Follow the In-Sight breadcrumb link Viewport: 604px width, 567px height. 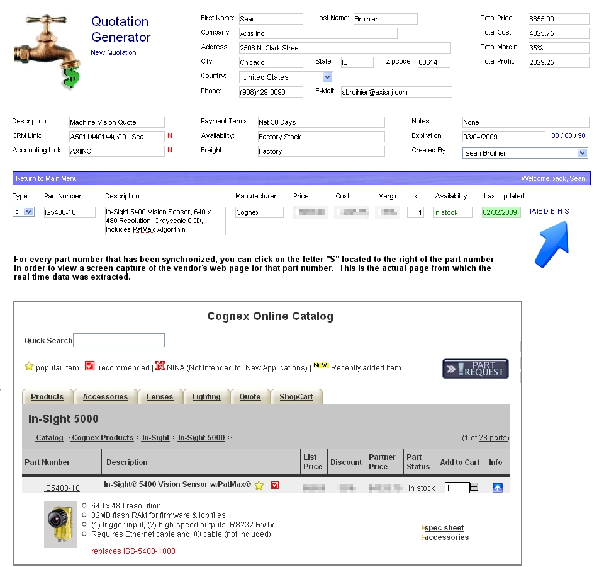coord(155,438)
